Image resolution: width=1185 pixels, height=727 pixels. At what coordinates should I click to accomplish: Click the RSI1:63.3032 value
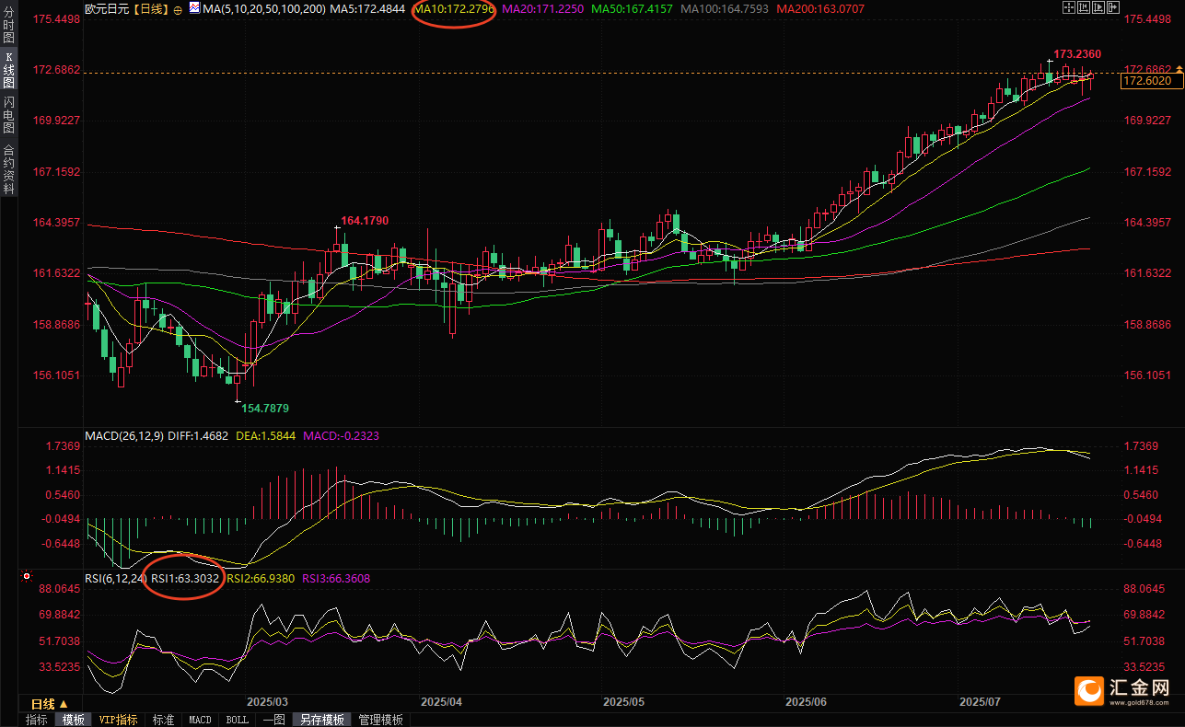click(185, 578)
